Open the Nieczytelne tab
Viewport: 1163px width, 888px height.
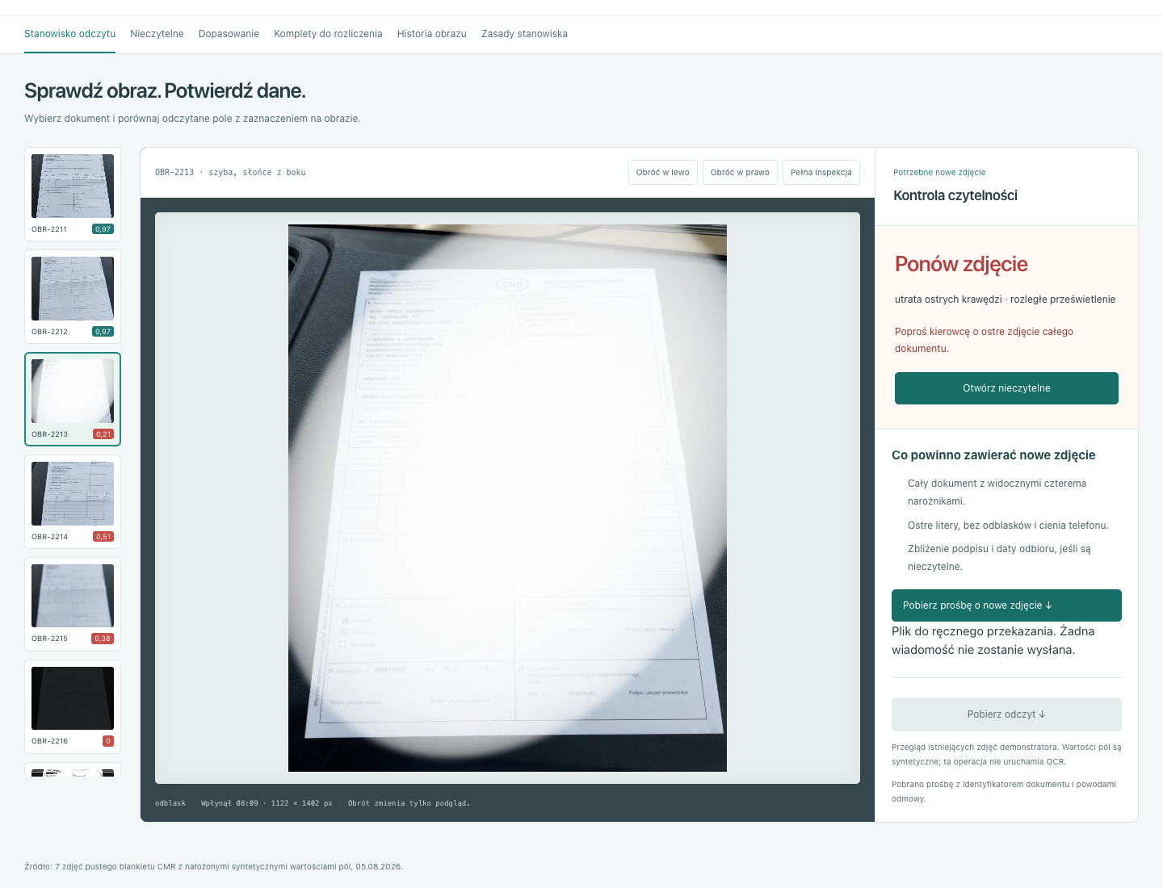click(157, 34)
